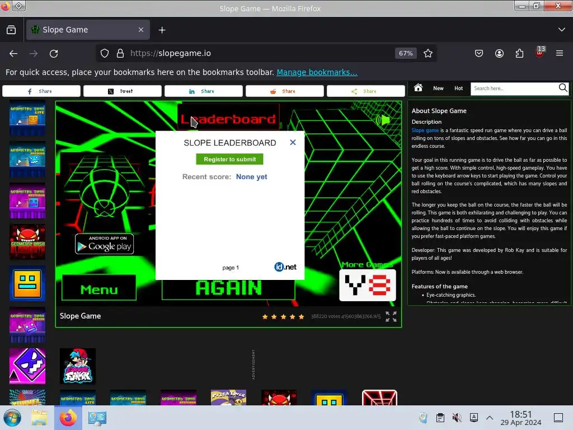This screenshot has width=573, height=430.
Task: Open Geometry Dash Labyrinth red demon thumbnail
Action: click(x=27, y=242)
